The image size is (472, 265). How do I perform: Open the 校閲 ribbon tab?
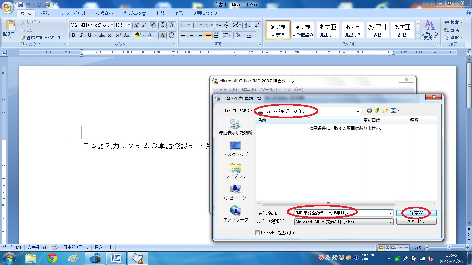point(160,13)
